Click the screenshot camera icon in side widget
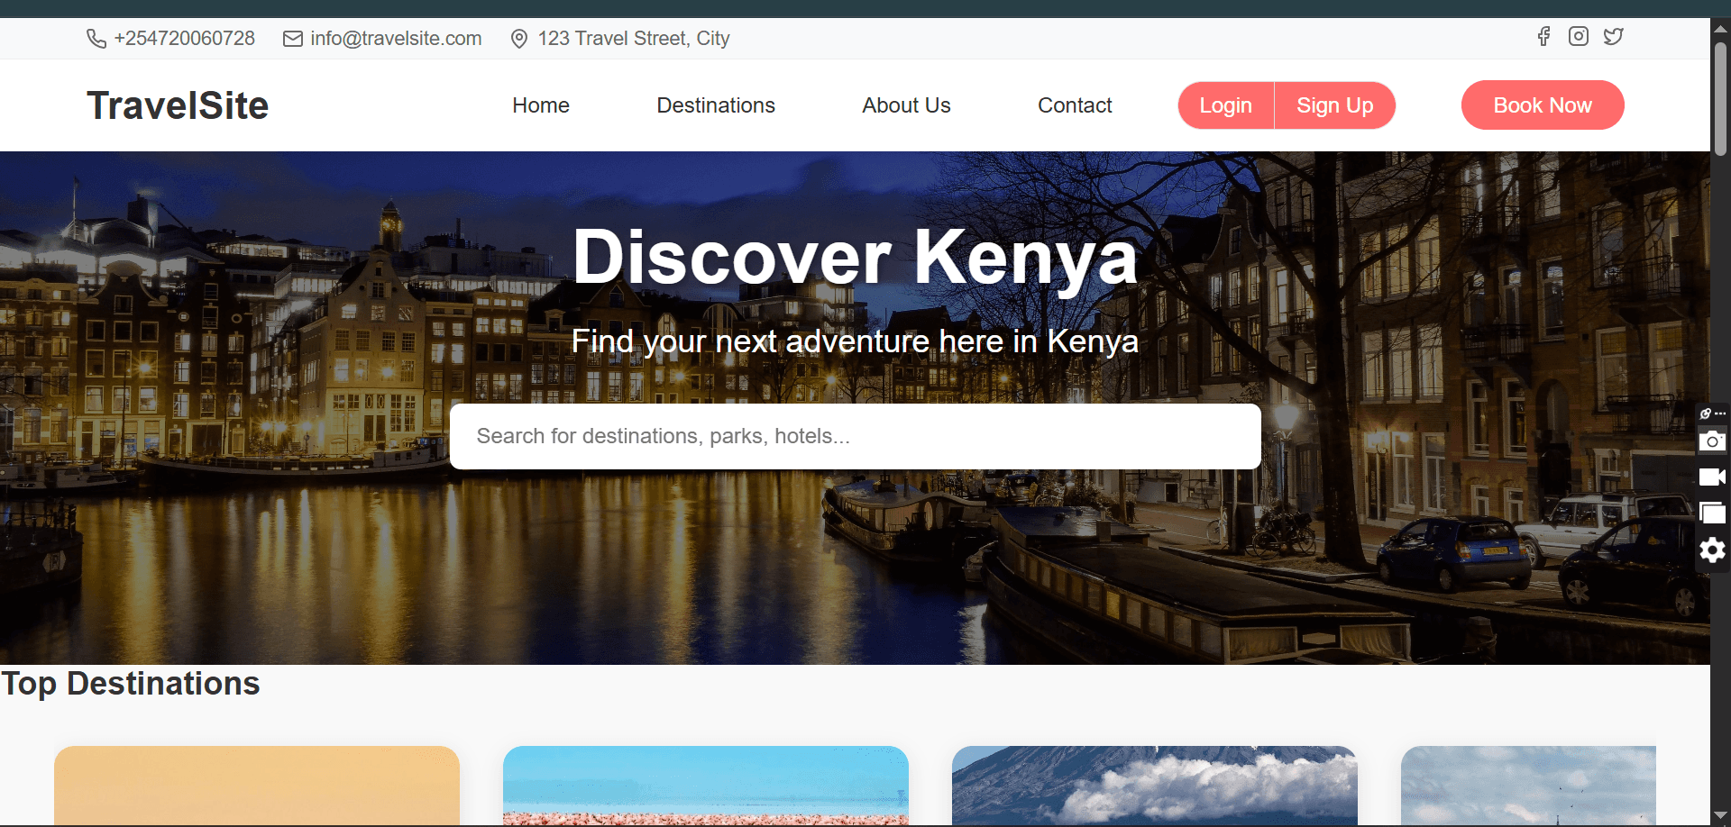 click(1712, 441)
